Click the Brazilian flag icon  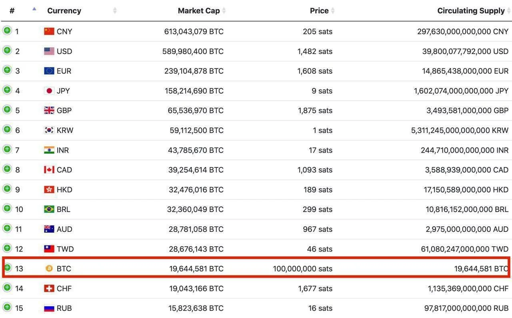[49, 209]
